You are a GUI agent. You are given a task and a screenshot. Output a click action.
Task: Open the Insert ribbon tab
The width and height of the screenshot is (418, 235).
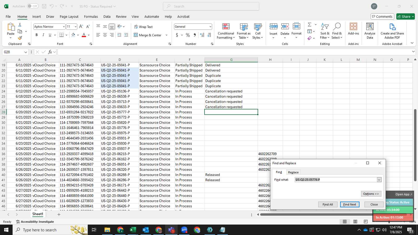tap(37, 16)
